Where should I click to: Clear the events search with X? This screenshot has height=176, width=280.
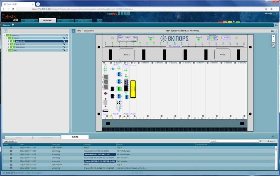pos(261,141)
